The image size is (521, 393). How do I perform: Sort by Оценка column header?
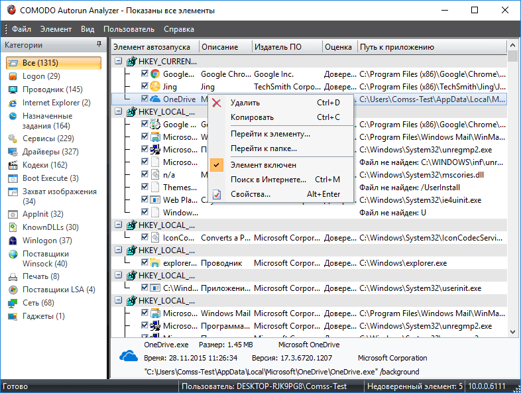[340, 47]
